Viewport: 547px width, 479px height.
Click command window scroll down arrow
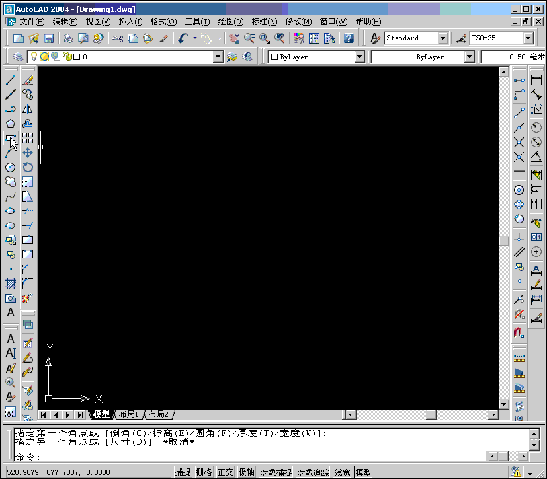coord(534,445)
